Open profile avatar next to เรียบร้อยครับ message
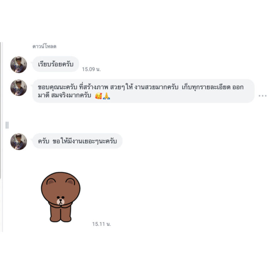Screen dimensions: 274x274 [x=19, y=65]
